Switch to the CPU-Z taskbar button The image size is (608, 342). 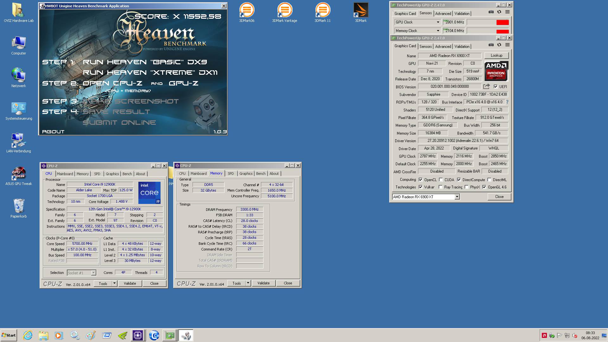click(138, 335)
